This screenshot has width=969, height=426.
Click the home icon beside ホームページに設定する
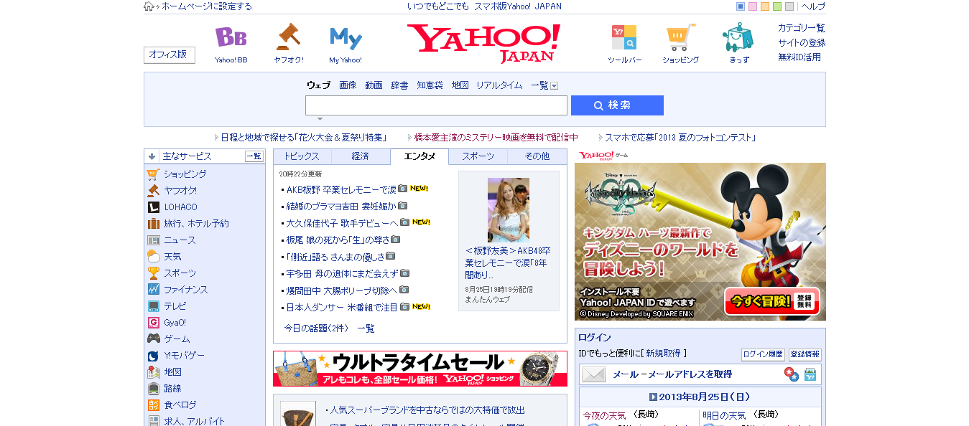click(x=149, y=6)
